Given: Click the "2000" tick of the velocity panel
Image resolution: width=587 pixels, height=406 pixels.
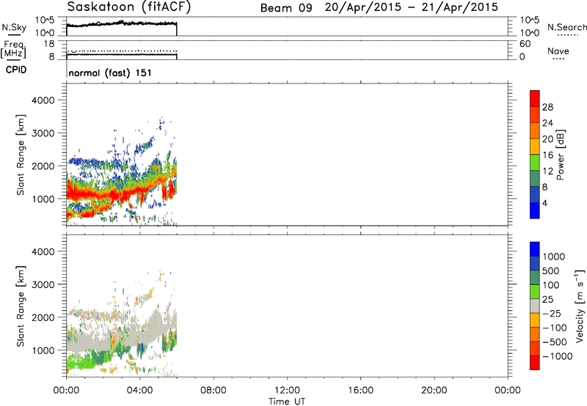Looking at the screenshot, I should coord(43,317).
